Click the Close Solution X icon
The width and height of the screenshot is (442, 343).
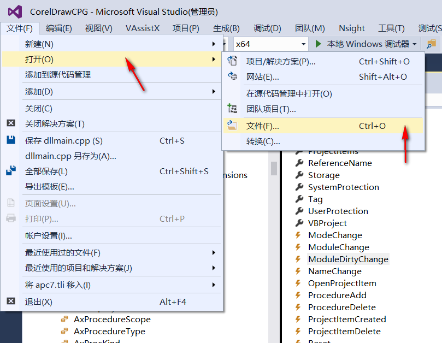point(11,123)
